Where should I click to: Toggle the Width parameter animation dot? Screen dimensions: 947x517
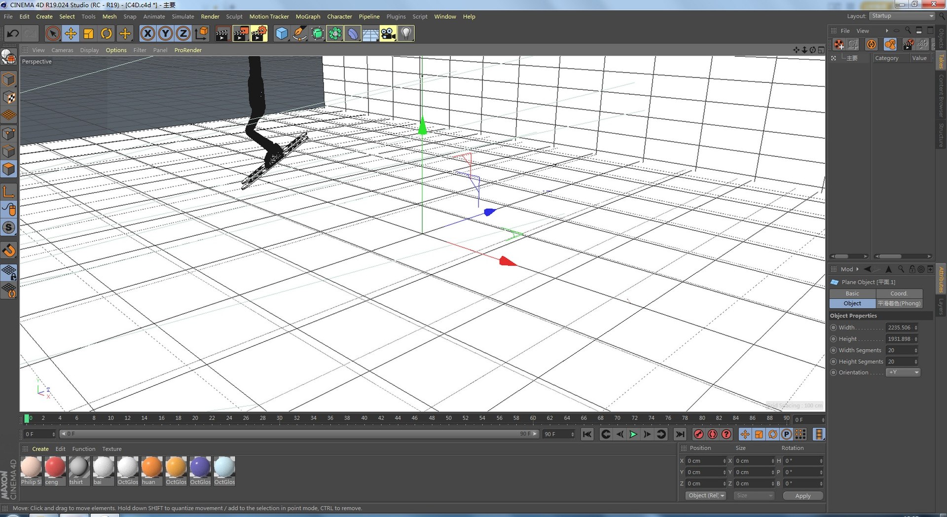834,328
